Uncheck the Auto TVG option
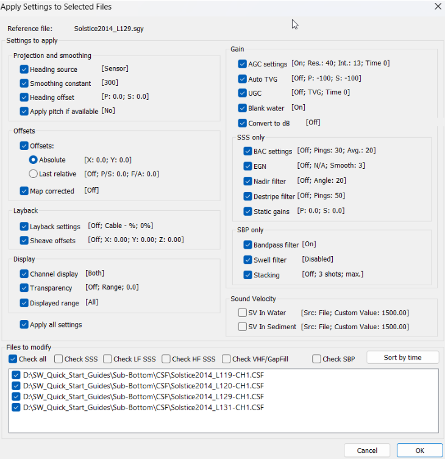Image resolution: width=445 pixels, height=459 pixels. click(243, 79)
